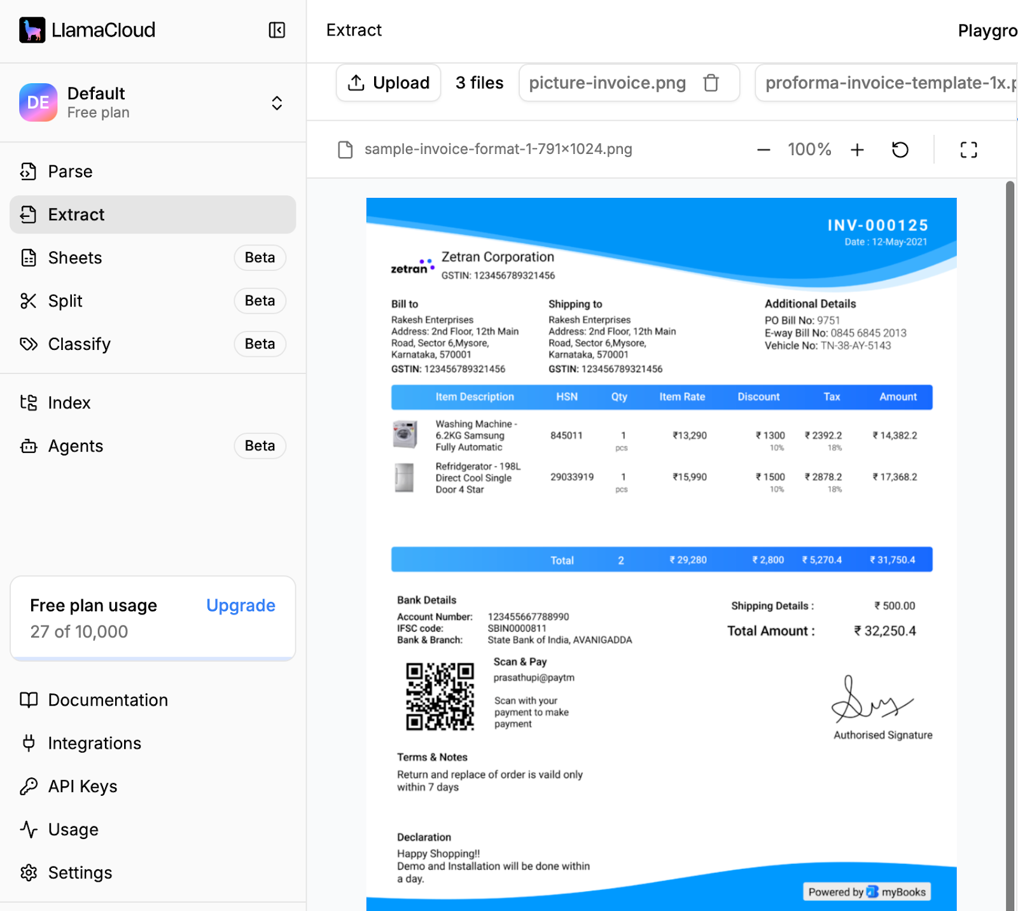This screenshot has width=1018, height=911.
Task: Click the LlamaCloud llama logo icon
Action: coord(32,30)
